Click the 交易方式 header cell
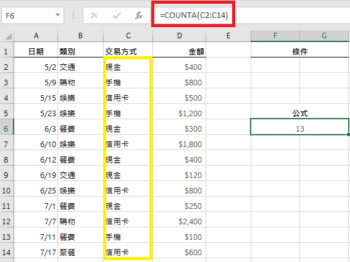Viewport: 350px width, 262px height. (128, 51)
